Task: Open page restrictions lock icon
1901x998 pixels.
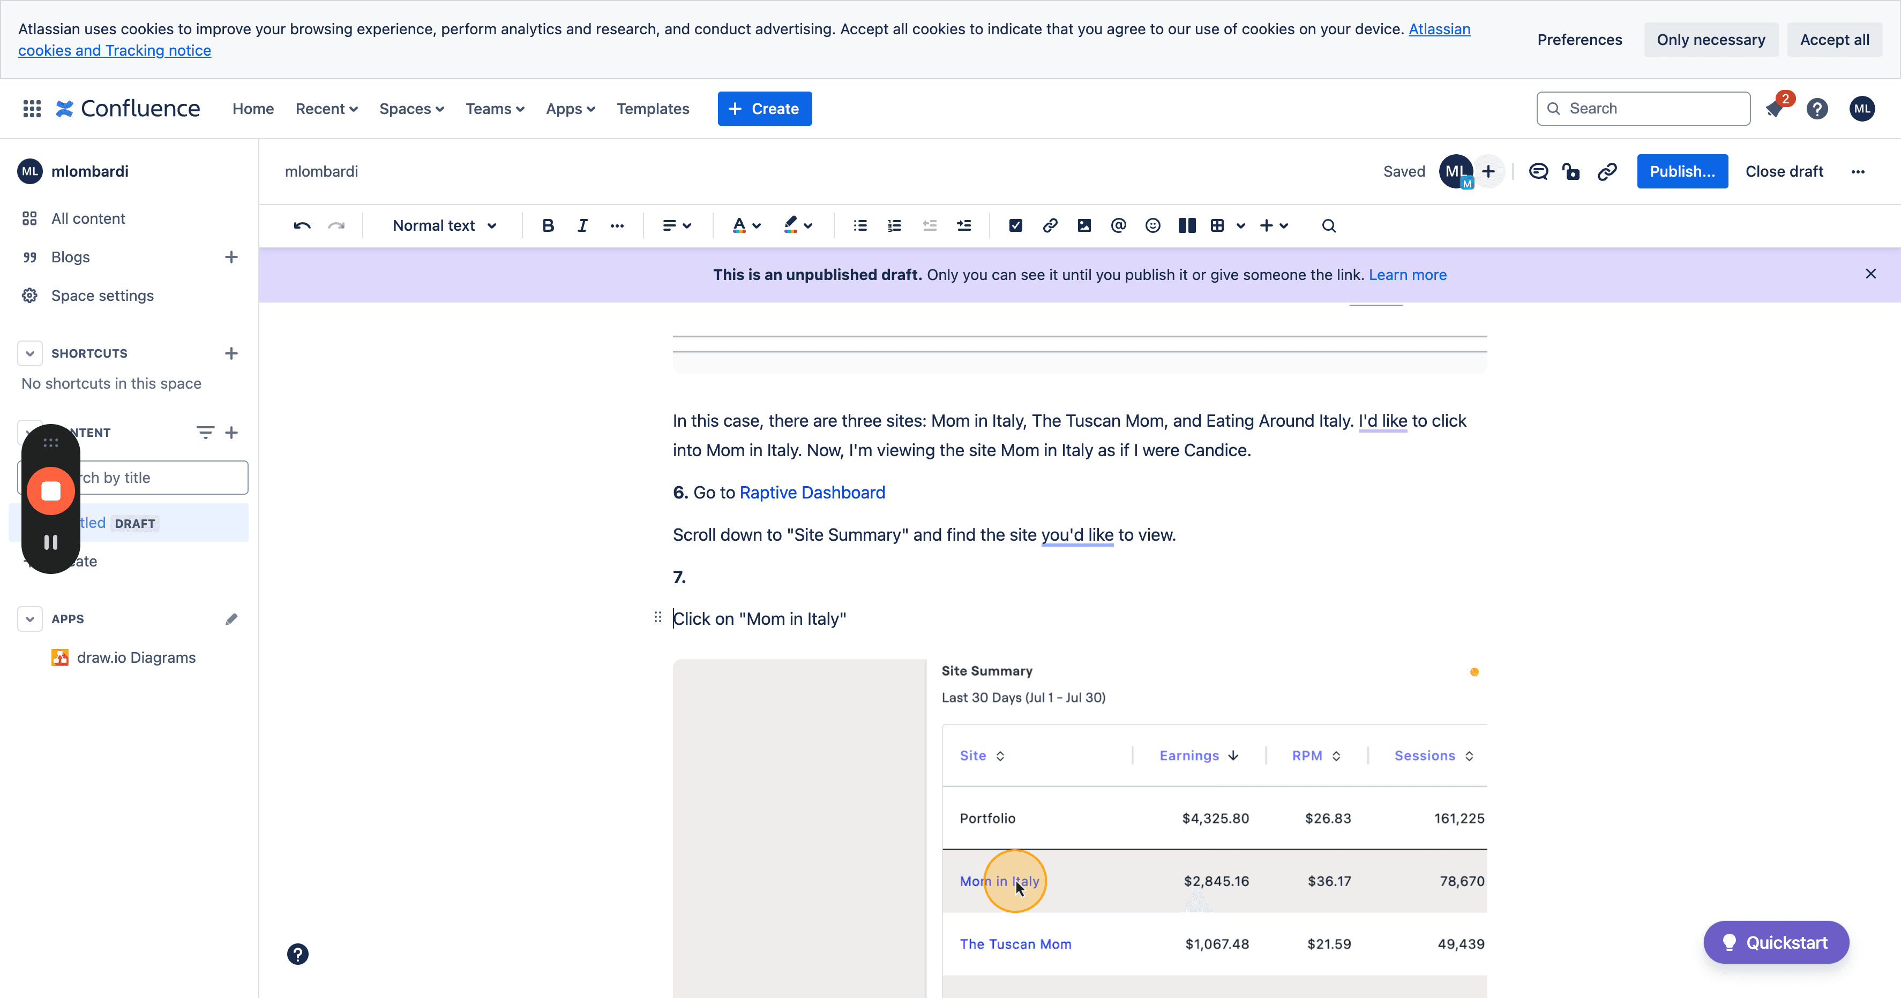Action: [1571, 172]
